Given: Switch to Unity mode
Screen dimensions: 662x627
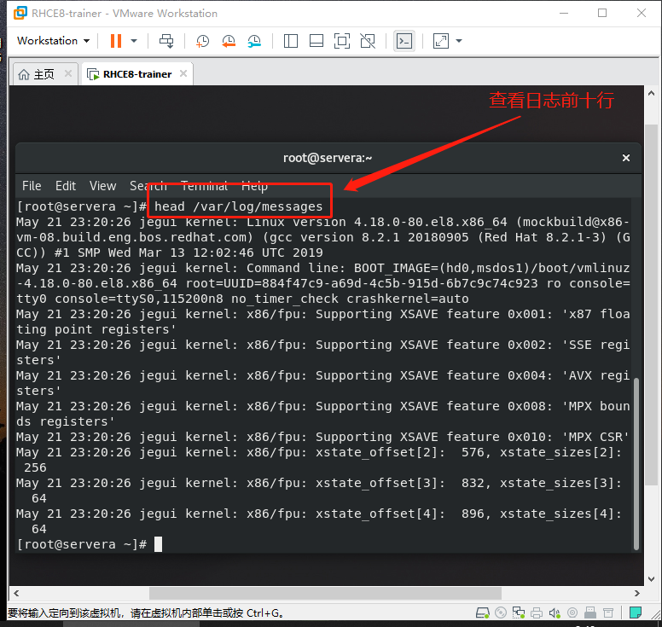Looking at the screenshot, I should tap(368, 41).
